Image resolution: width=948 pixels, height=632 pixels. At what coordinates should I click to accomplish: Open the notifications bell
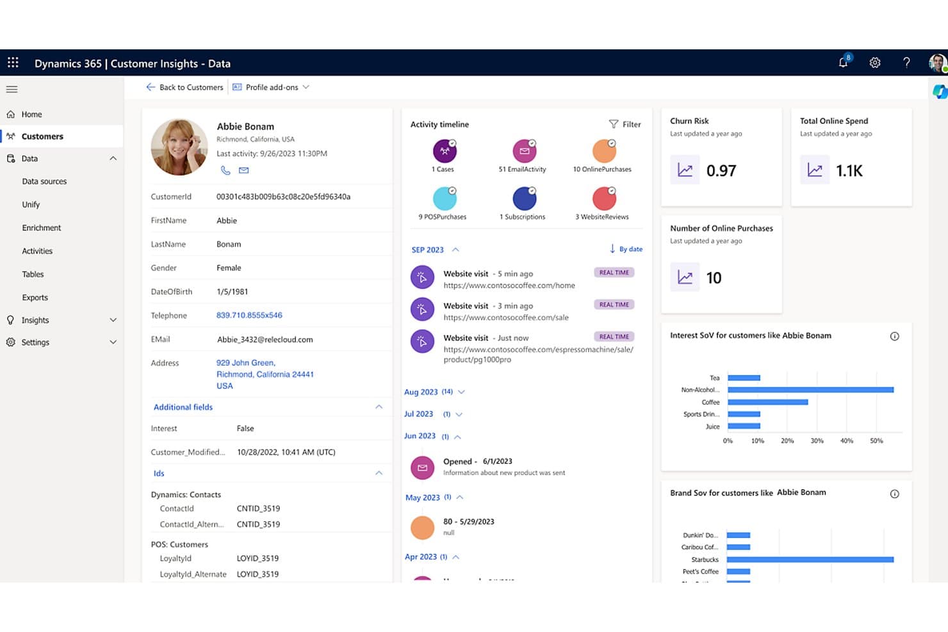point(844,62)
